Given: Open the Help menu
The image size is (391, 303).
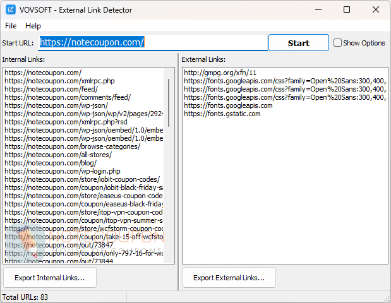Looking at the screenshot, I should (x=33, y=26).
